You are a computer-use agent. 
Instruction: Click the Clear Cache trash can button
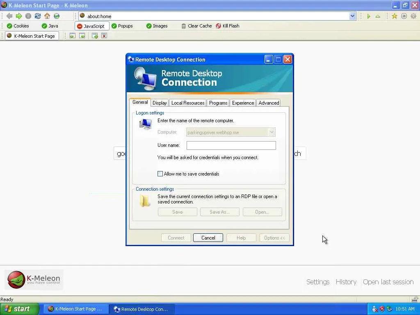coord(196,26)
